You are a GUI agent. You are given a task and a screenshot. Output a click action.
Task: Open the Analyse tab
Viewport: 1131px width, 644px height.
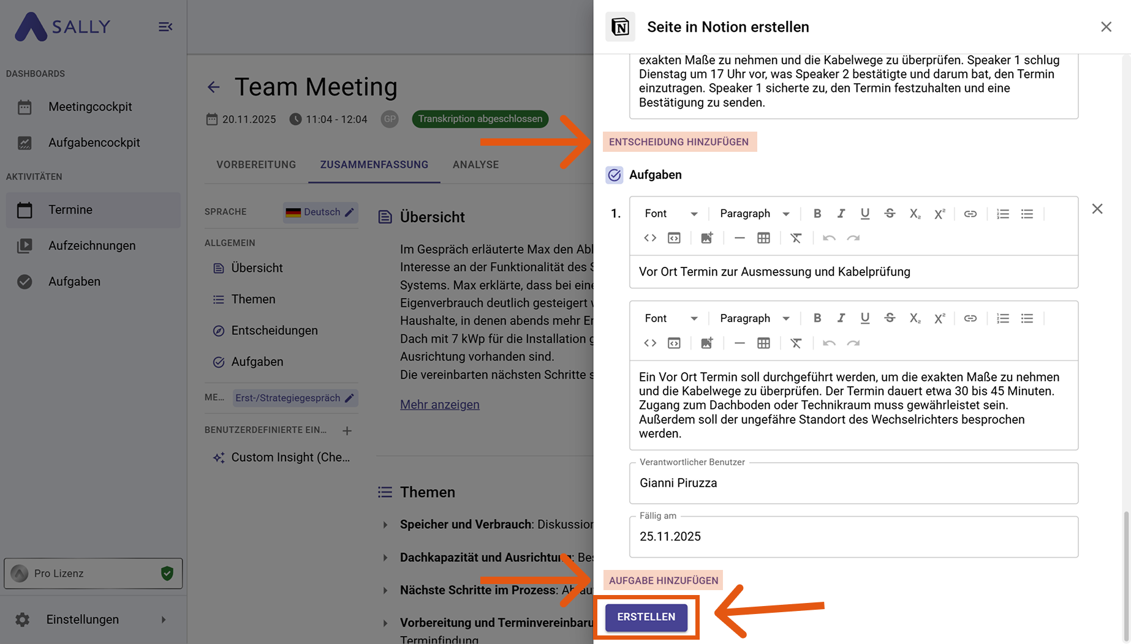coord(475,165)
